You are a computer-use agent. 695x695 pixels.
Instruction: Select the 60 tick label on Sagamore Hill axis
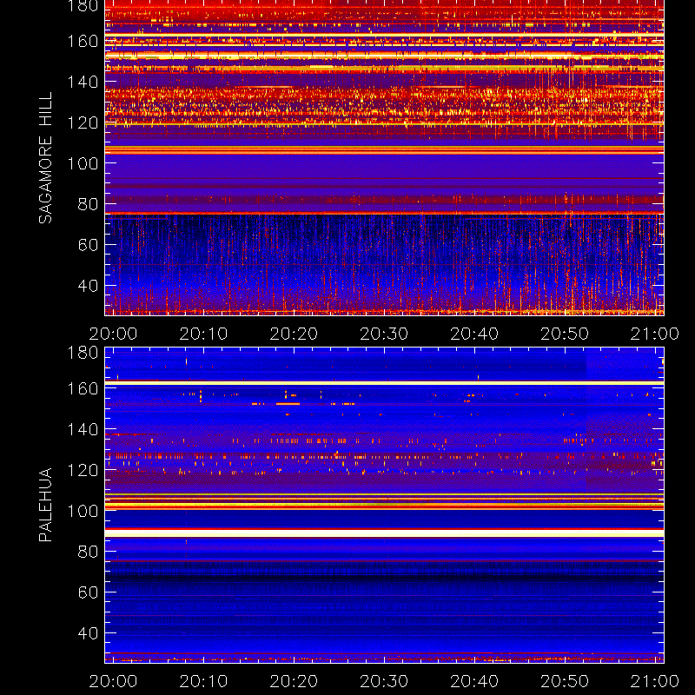pyautogui.click(x=88, y=245)
